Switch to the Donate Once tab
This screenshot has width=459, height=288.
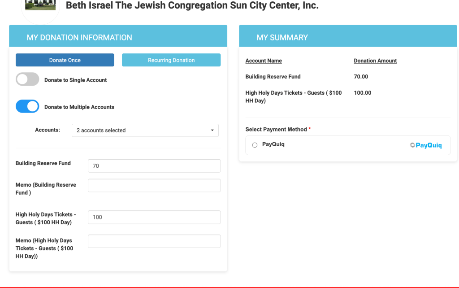click(x=65, y=60)
